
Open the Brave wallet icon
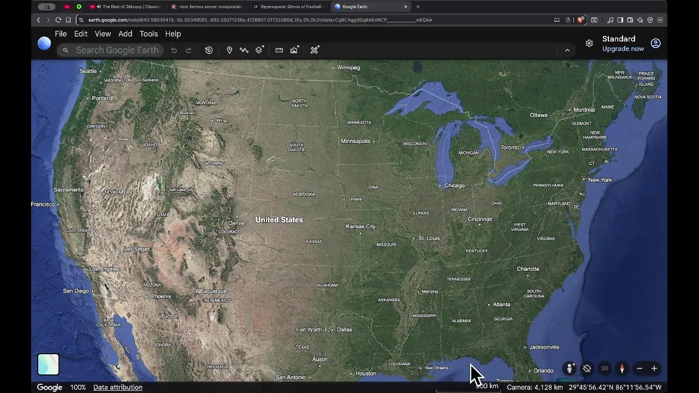point(630,20)
